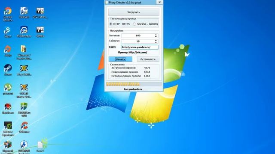The width and height of the screenshot is (275, 154).
Task: Open the OP2 Patch 7z archive icon
Action: (x=40, y=11)
